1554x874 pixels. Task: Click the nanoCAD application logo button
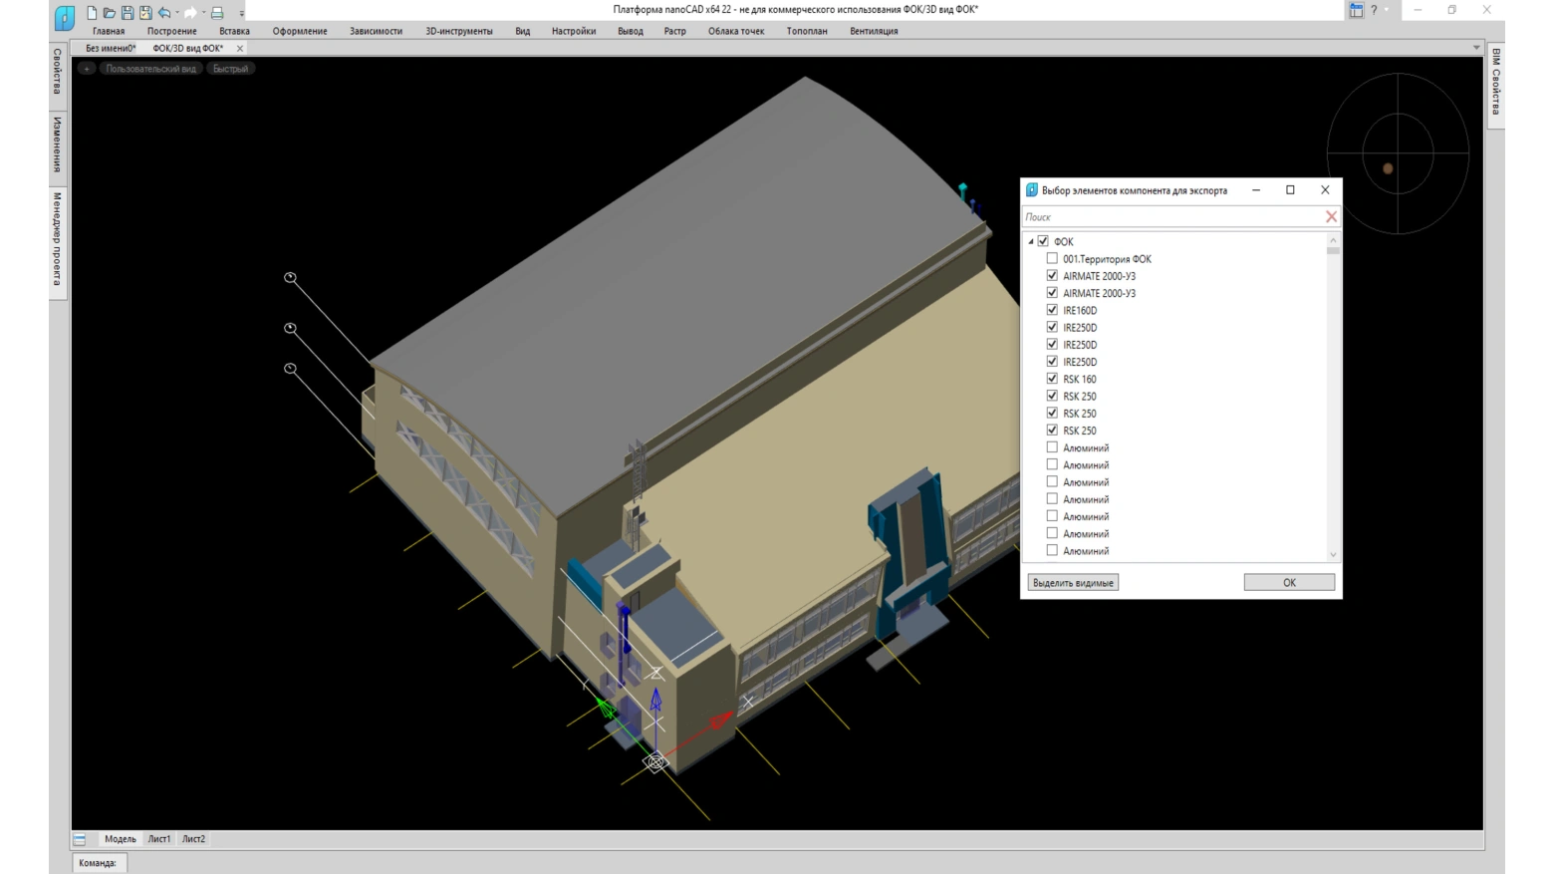point(64,17)
